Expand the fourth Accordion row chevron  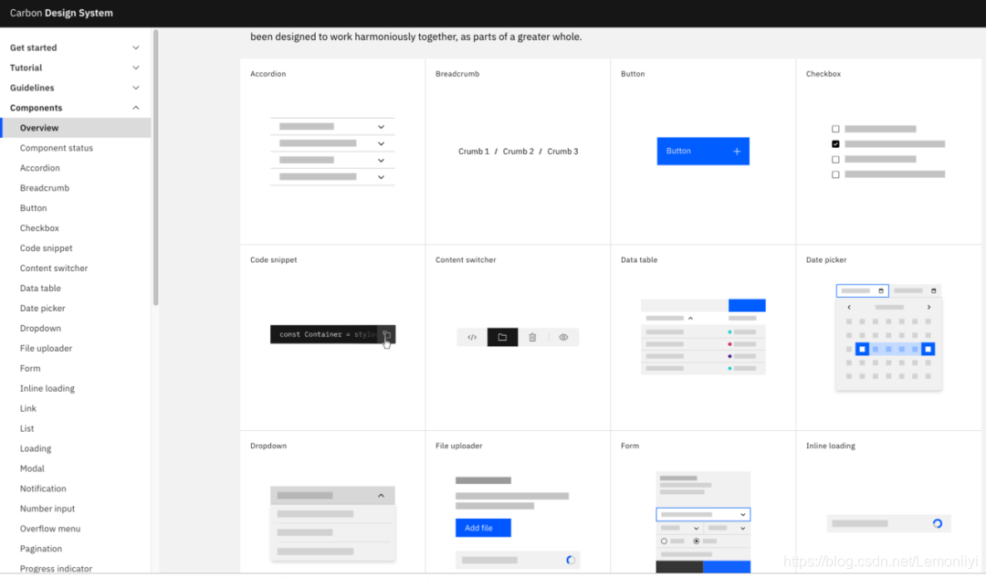point(381,177)
